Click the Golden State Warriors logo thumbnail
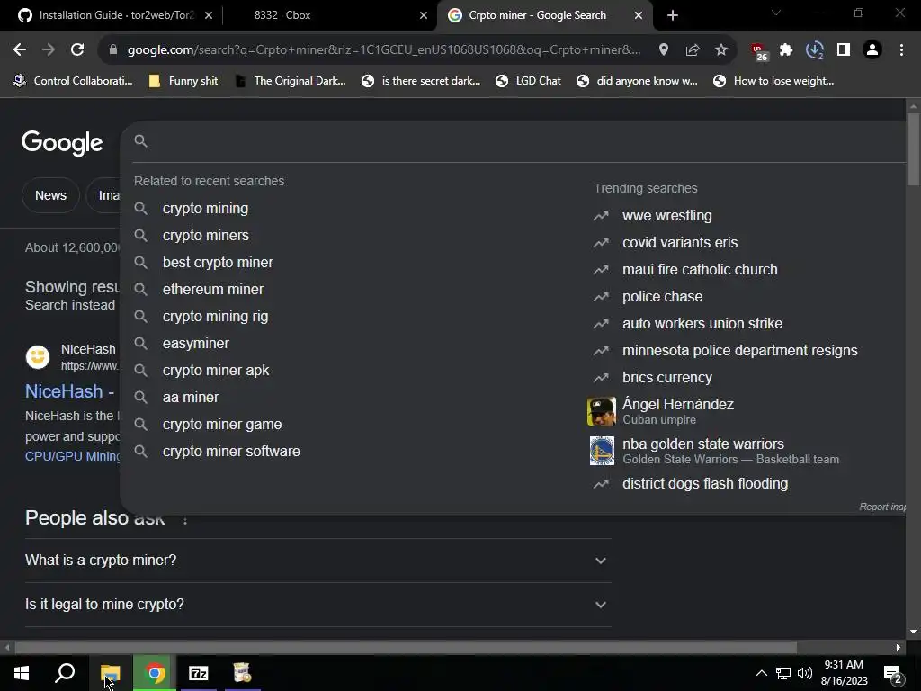 (602, 451)
